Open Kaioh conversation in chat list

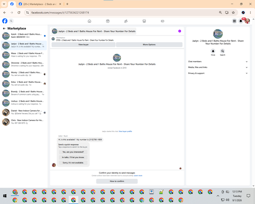[24, 36]
